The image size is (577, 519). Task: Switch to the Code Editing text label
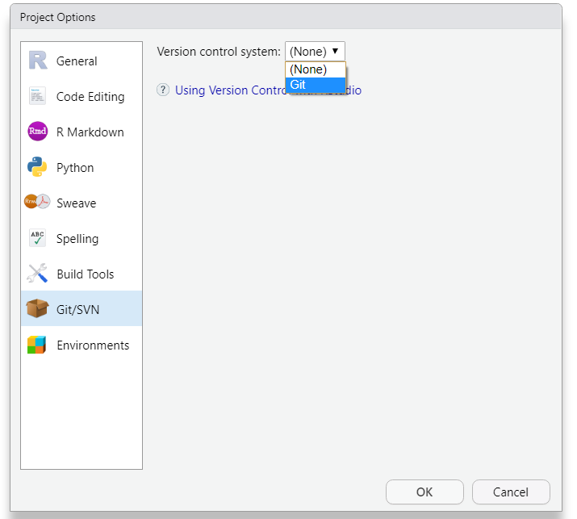(x=90, y=97)
